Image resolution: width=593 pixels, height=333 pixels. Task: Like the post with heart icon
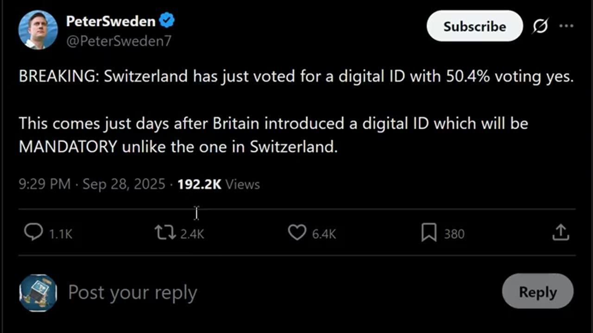pyautogui.click(x=297, y=233)
